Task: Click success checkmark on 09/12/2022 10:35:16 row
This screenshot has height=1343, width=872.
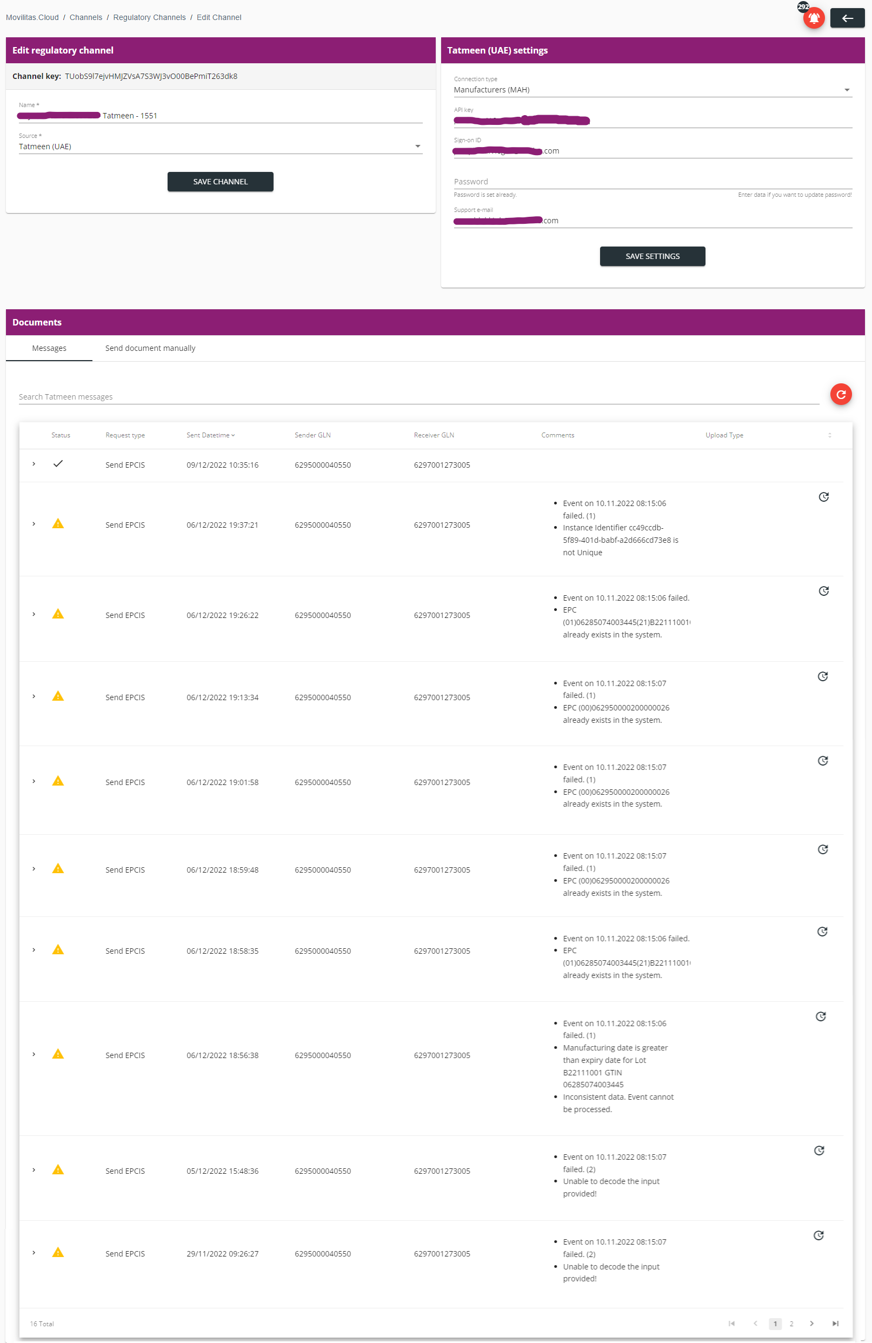Action: tap(57, 464)
